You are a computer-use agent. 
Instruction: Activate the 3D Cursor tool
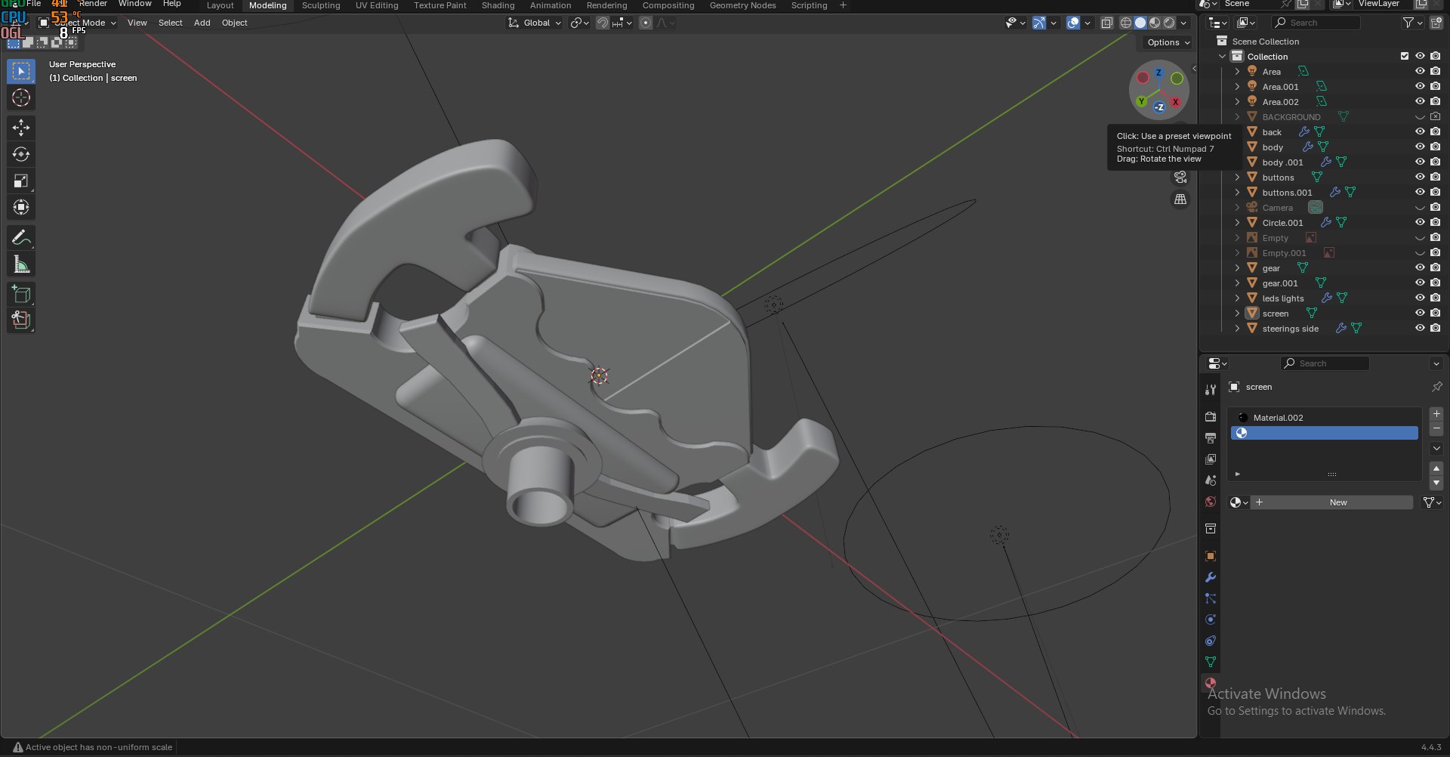pos(21,98)
